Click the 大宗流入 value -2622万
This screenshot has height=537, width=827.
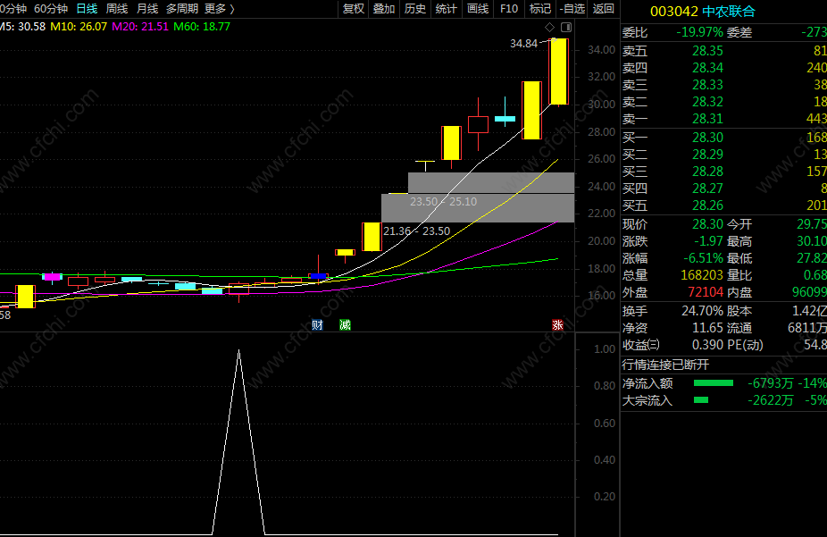point(771,400)
